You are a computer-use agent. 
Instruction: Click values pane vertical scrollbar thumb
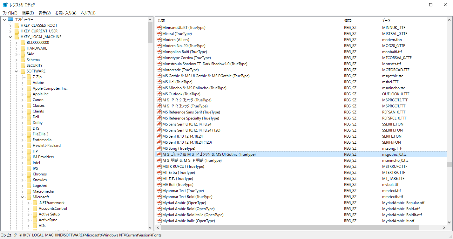coord(449,164)
